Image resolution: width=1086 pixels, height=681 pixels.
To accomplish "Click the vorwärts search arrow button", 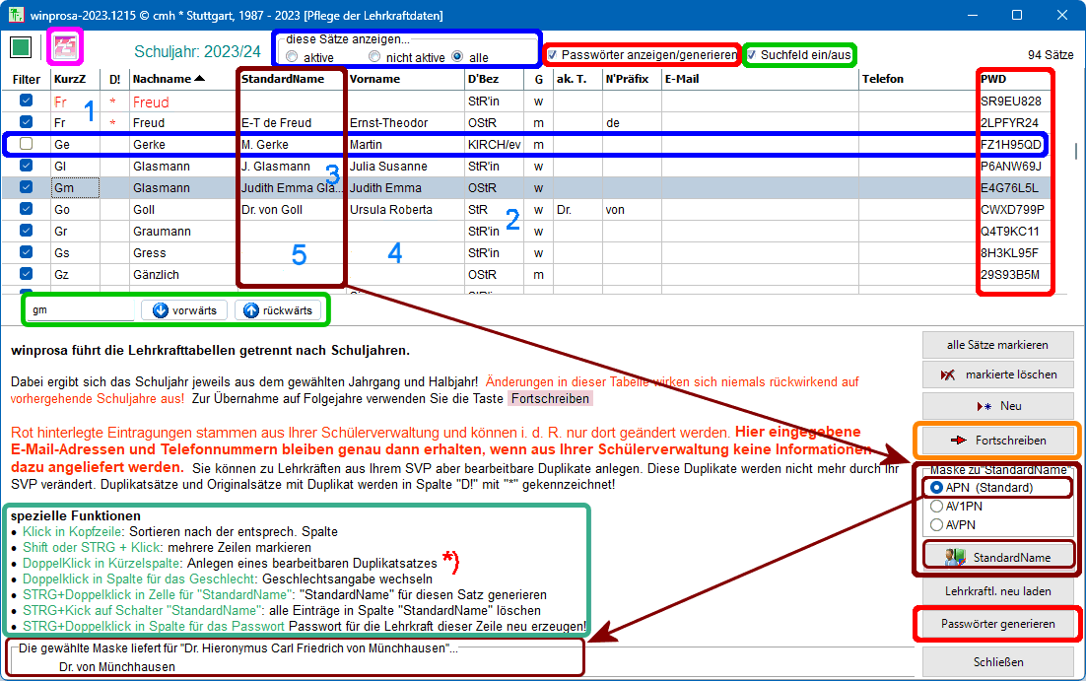I will pyautogui.click(x=184, y=310).
